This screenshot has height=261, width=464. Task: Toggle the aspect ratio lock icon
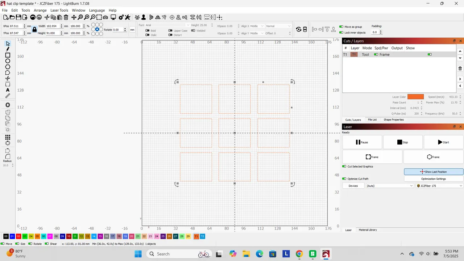pos(34,29)
